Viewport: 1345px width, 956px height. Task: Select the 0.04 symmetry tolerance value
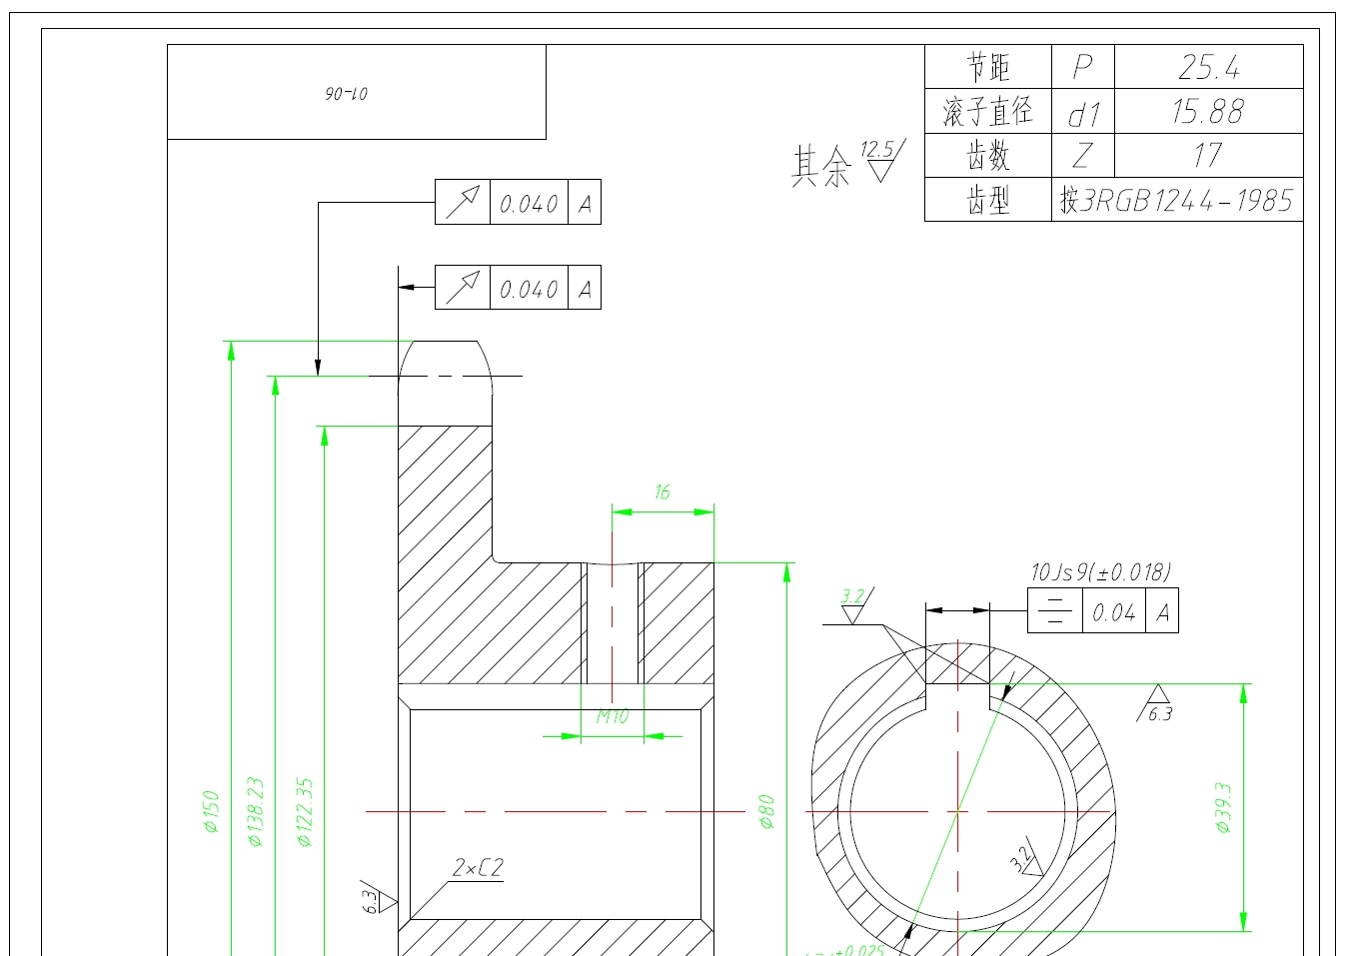click(x=1114, y=612)
